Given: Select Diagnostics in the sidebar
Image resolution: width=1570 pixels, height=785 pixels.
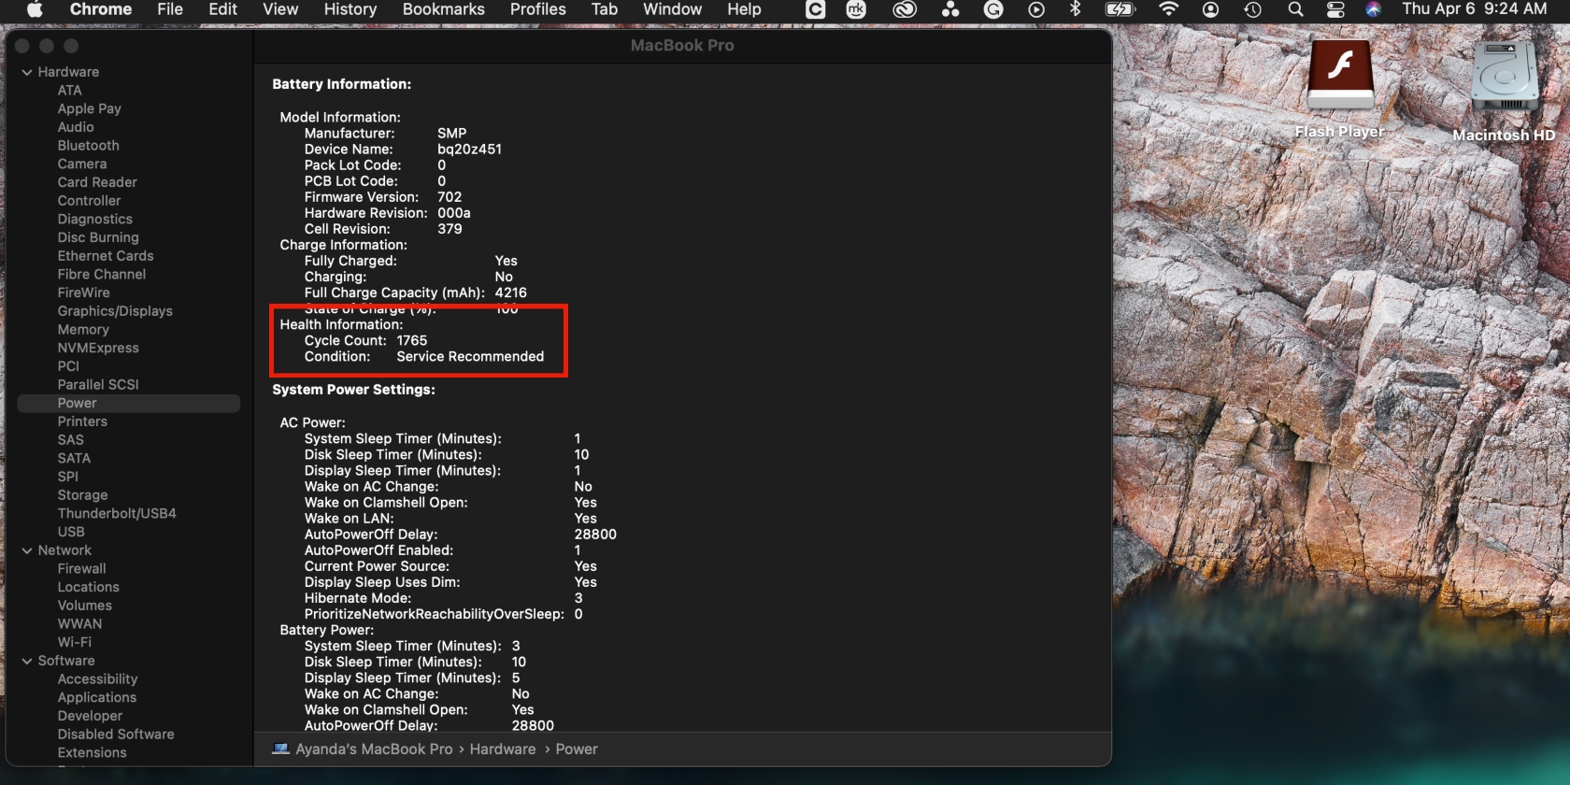Looking at the screenshot, I should (95, 219).
